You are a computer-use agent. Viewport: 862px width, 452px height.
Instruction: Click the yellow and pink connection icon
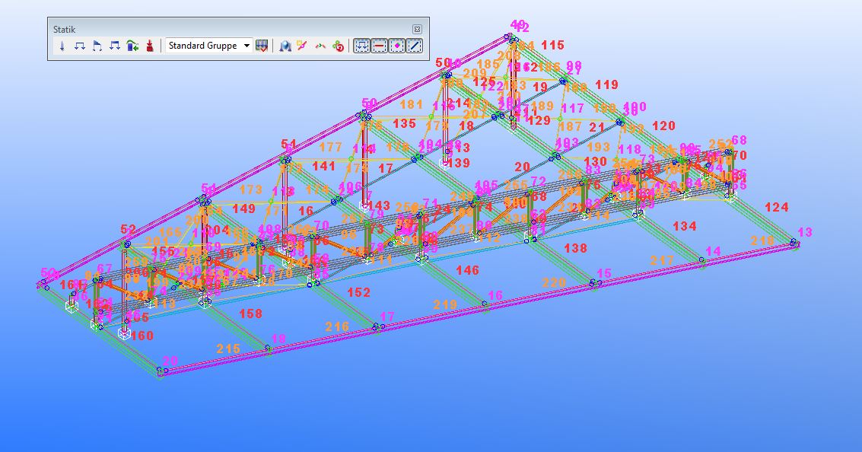pos(302,46)
